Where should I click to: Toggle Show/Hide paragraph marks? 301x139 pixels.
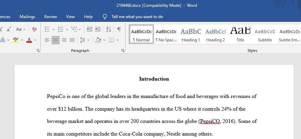[x=119, y=29]
